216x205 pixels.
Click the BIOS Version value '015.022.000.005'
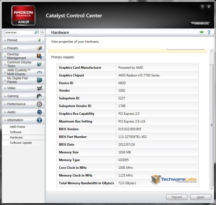point(130,129)
